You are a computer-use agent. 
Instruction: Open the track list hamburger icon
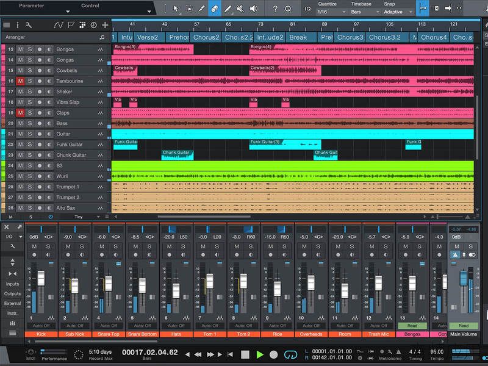(x=7, y=25)
